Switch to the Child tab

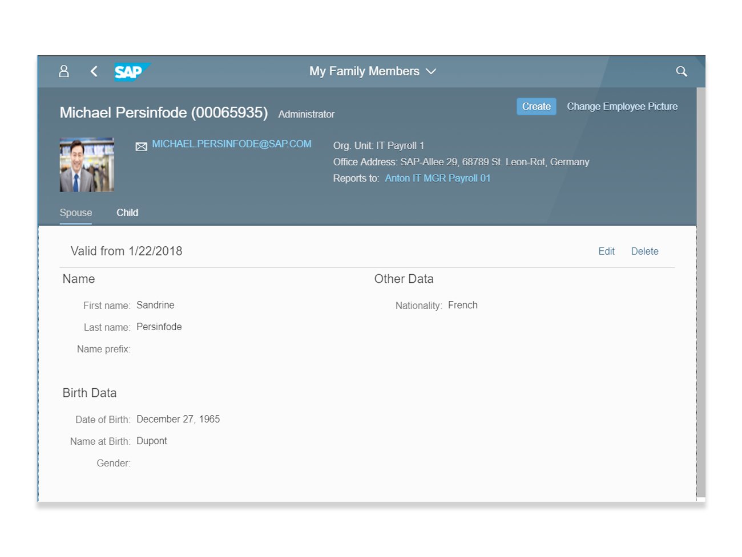click(127, 213)
